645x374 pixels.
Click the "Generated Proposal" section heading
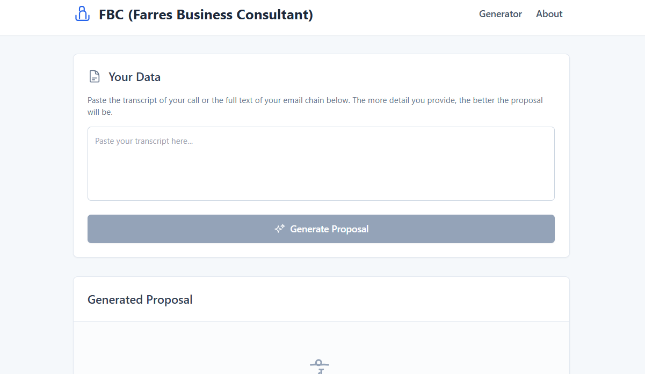click(140, 299)
